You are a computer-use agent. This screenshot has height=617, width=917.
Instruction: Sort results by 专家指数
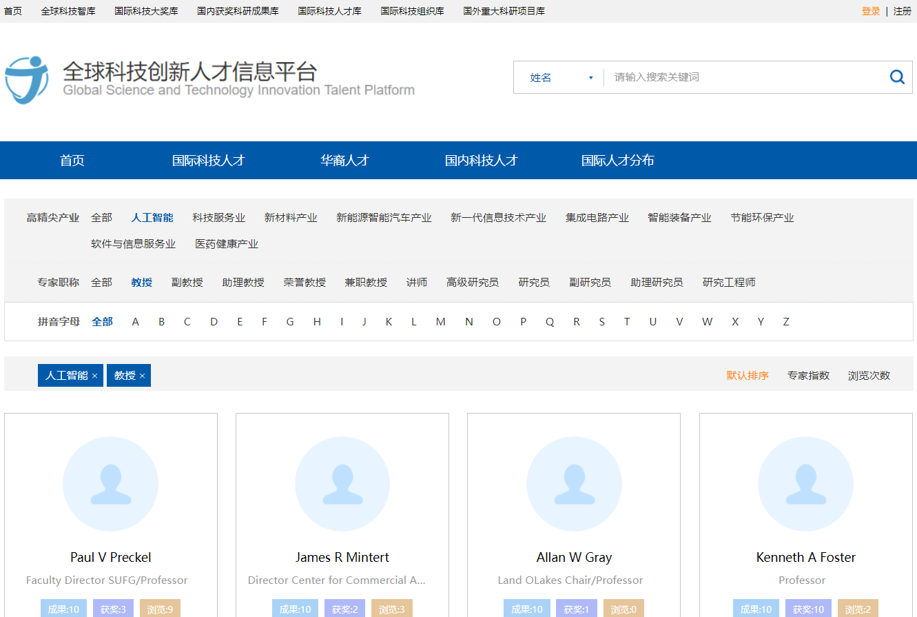808,376
